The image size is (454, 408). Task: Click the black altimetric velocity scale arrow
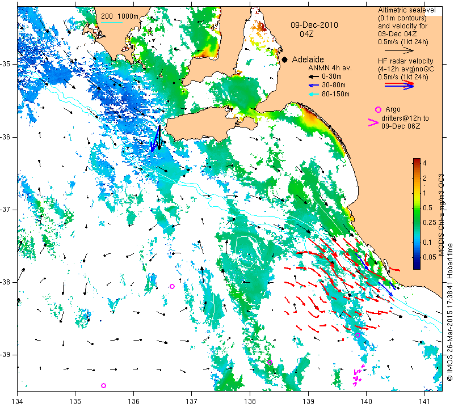point(400,50)
